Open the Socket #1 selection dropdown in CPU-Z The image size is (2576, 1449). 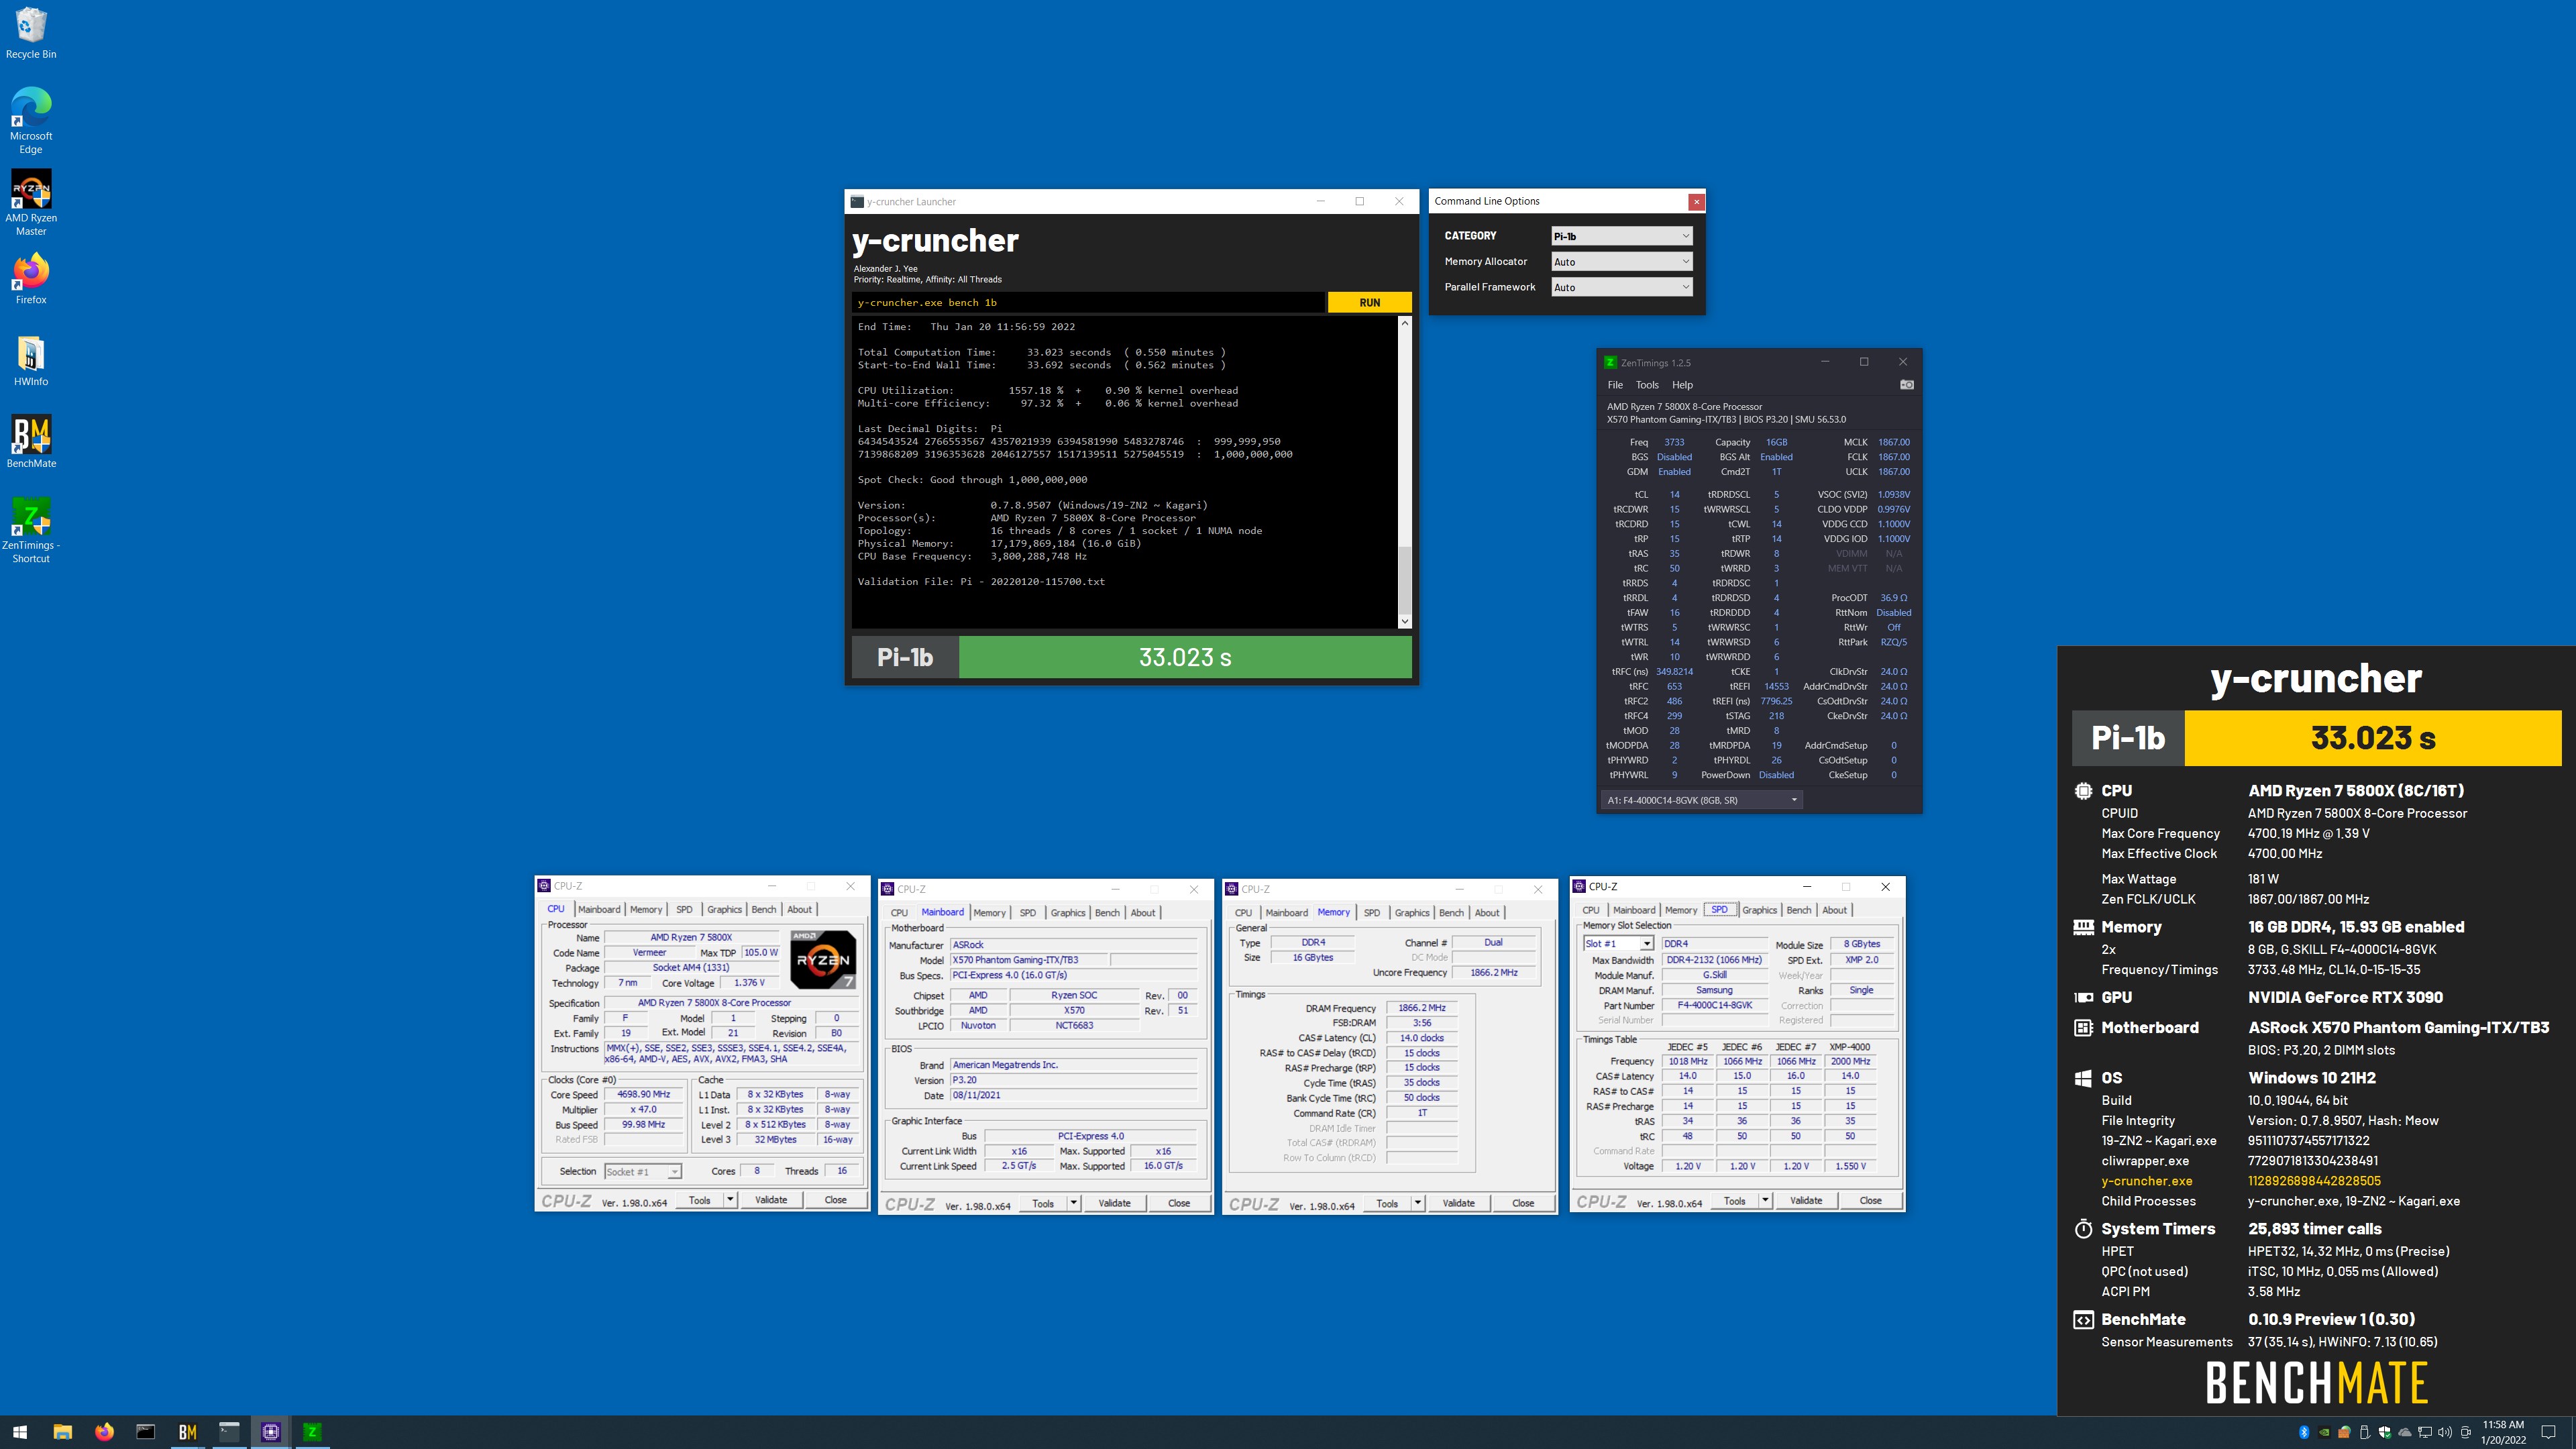click(x=642, y=1172)
